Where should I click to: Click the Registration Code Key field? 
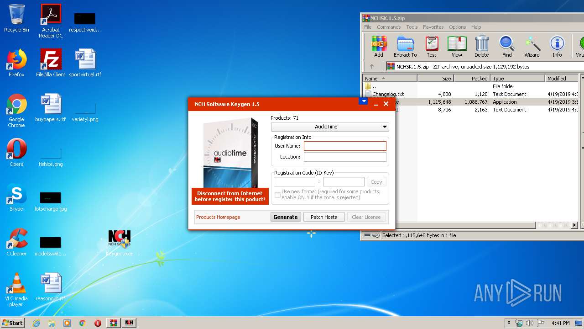344,182
